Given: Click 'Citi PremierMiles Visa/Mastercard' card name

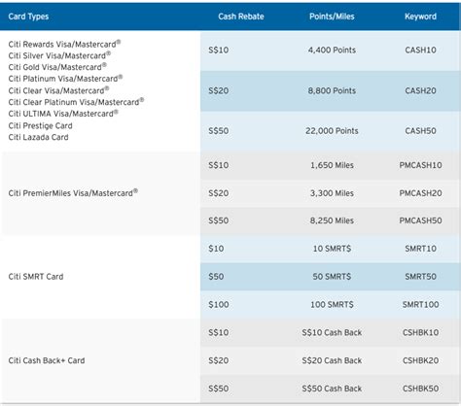Looking at the screenshot, I should (x=73, y=193).
